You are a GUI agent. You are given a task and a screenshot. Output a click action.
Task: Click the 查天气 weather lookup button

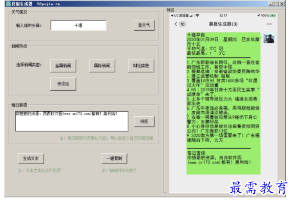coord(144,25)
